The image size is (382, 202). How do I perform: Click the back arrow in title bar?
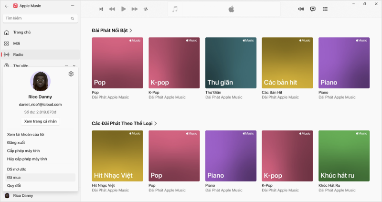7,6
